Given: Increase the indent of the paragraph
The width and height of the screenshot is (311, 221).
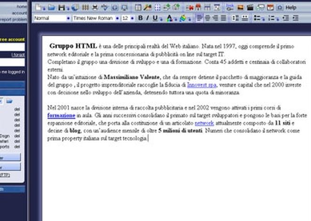Looking at the screenshot, I should (295, 18).
